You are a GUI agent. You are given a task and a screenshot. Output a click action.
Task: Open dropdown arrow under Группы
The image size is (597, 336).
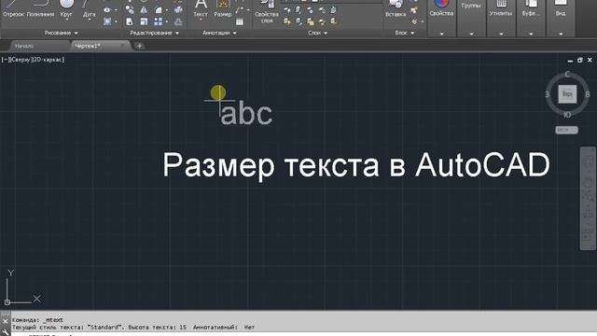click(471, 34)
